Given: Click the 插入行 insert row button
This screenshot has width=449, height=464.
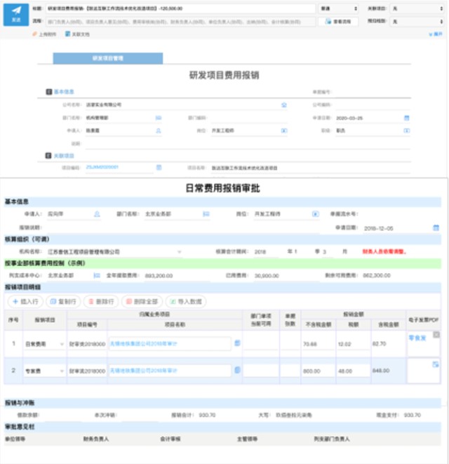Looking at the screenshot, I should point(25,302).
